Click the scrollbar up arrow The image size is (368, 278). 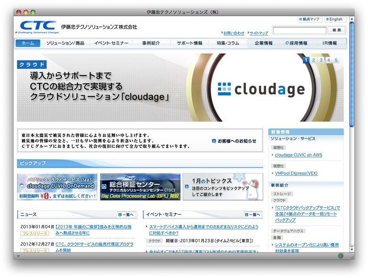tap(351, 18)
